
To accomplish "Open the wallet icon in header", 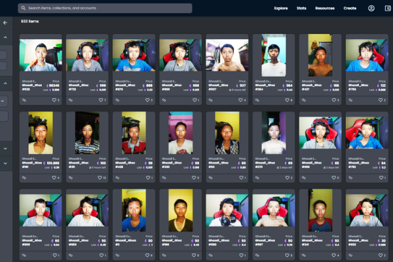I will click(387, 9).
